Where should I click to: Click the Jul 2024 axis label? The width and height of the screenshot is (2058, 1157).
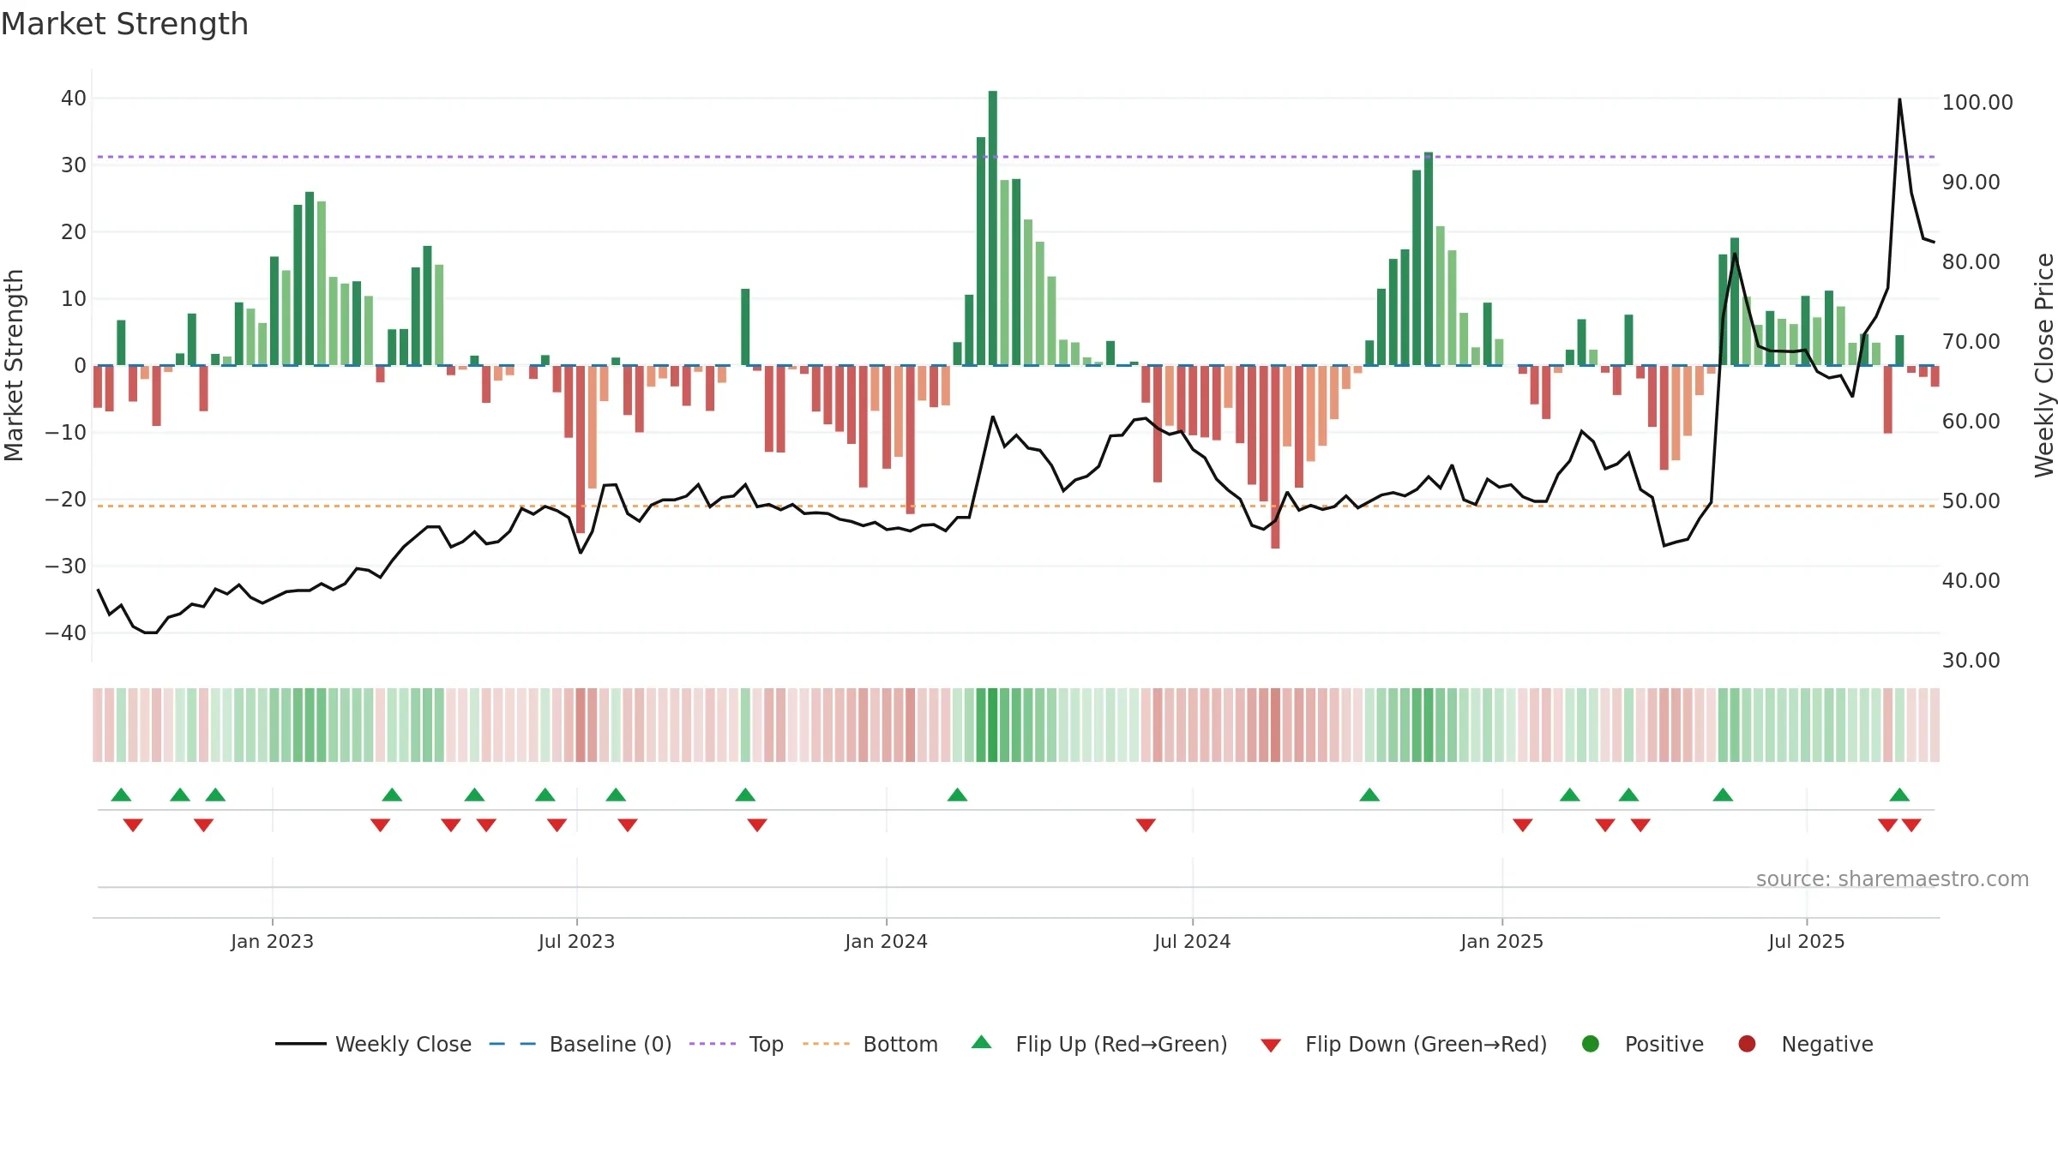1192,941
